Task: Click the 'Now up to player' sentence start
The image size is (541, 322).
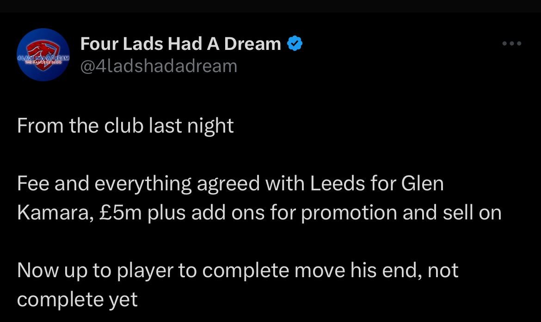Action: (95, 270)
